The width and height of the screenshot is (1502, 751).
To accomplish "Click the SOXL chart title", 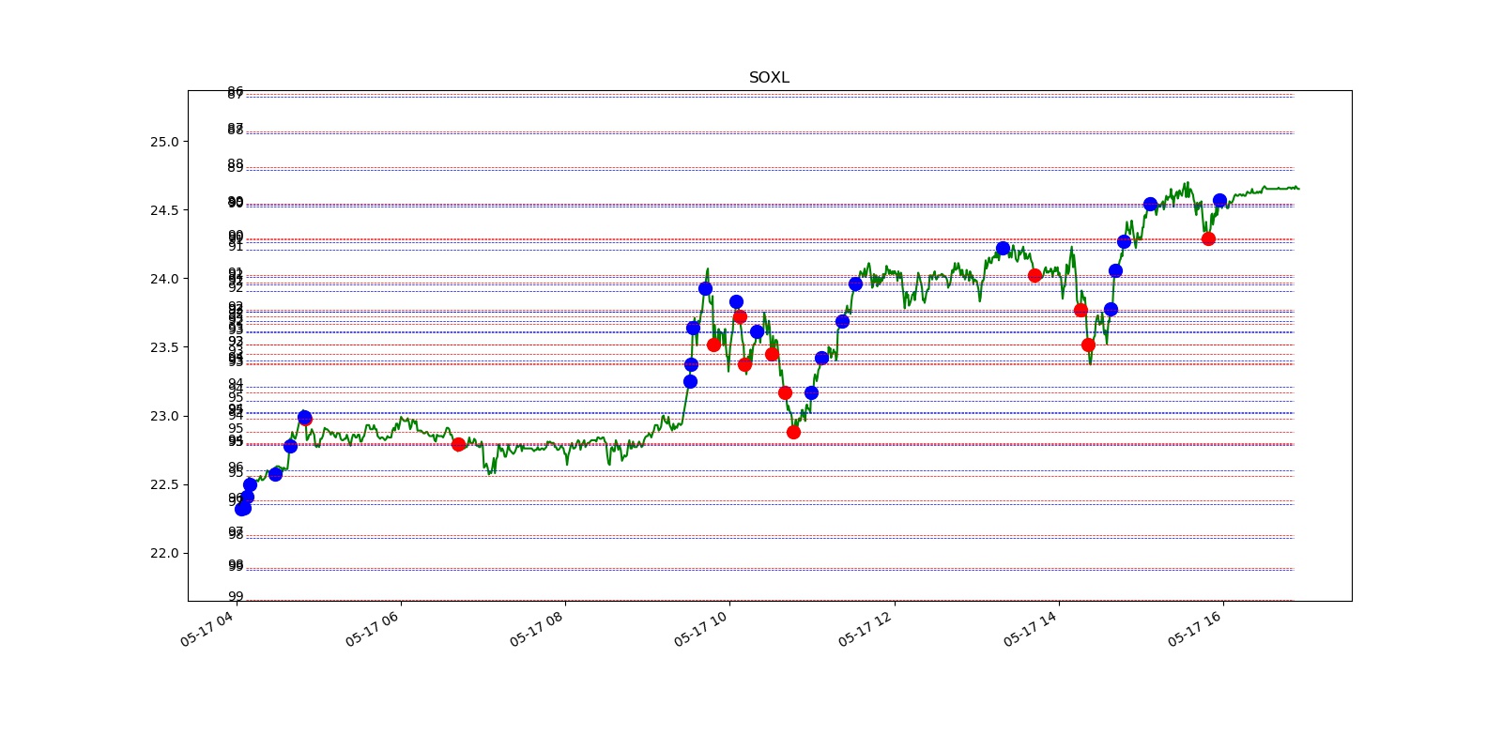I will click(769, 78).
